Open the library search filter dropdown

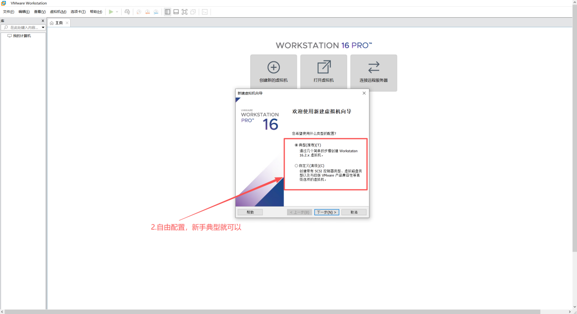coord(43,27)
